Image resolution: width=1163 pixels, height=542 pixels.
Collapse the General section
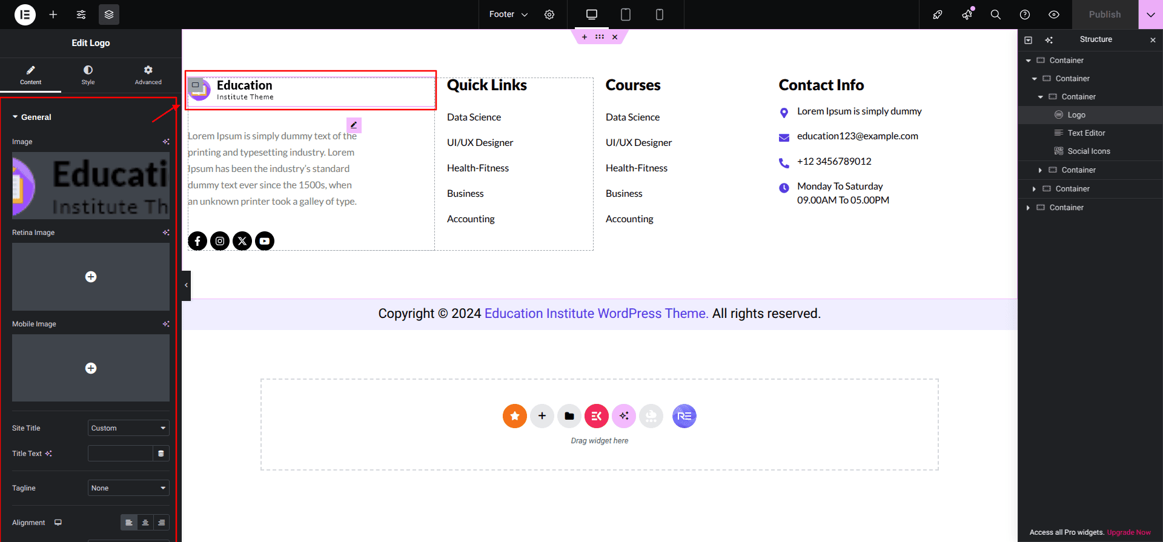coord(32,117)
